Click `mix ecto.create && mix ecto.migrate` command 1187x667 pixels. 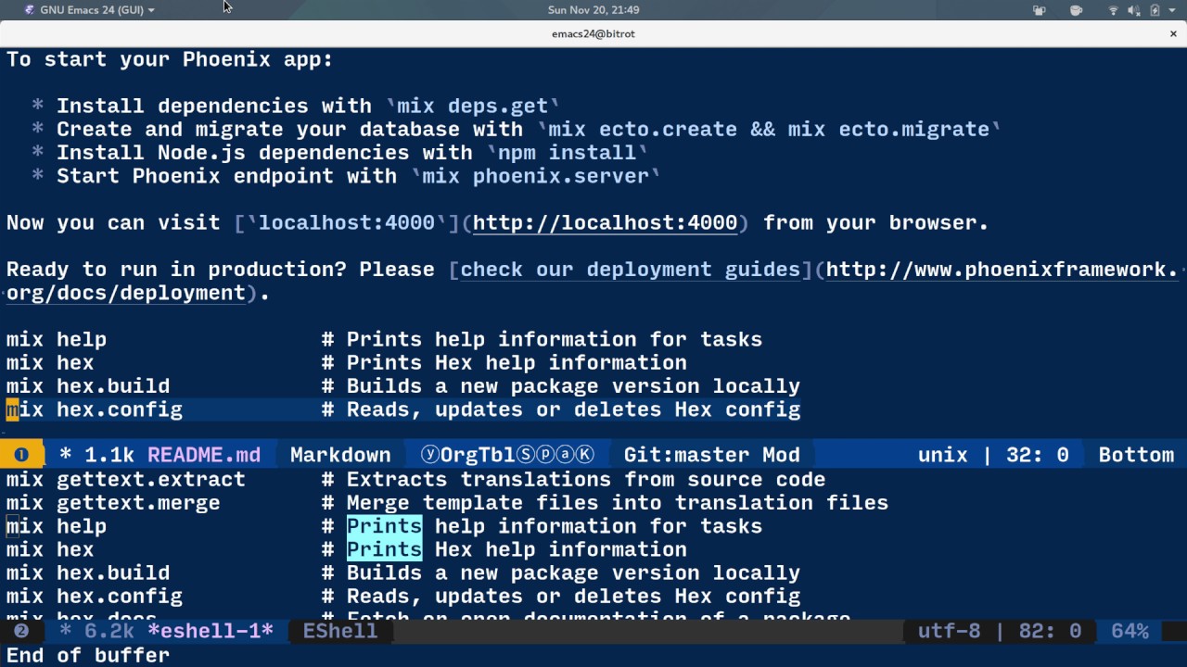769,129
